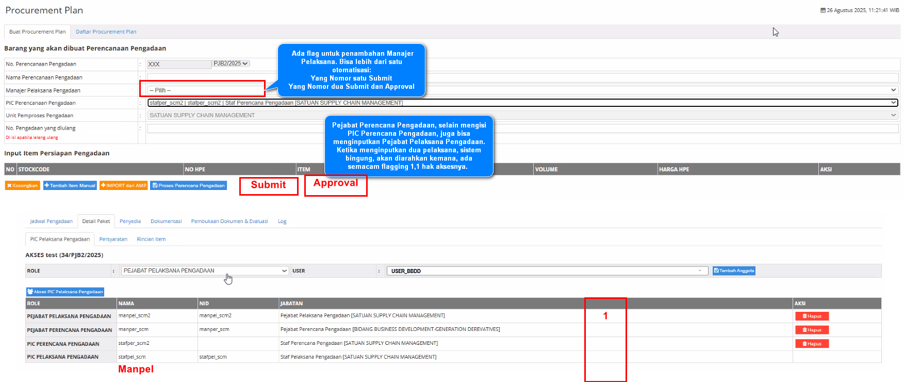Switch to Daftar Procurement Plan tab

click(x=106, y=32)
